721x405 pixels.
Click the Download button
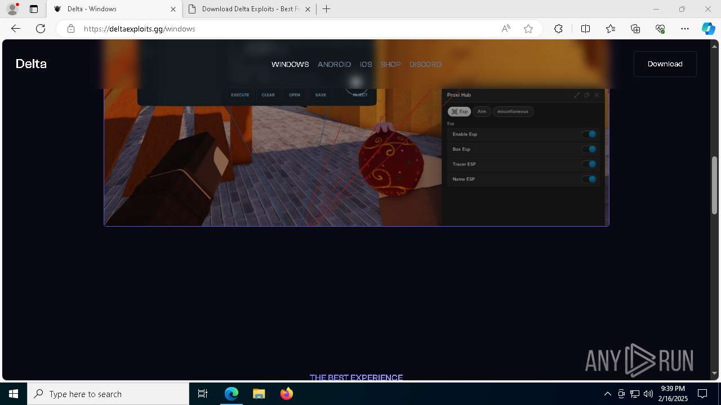[665, 64]
